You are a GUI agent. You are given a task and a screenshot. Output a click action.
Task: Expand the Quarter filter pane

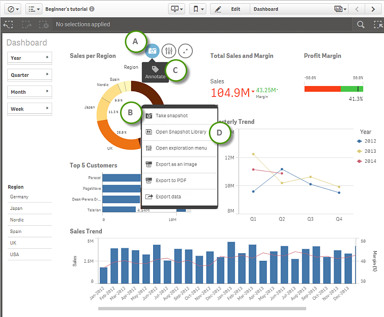[x=29, y=75]
